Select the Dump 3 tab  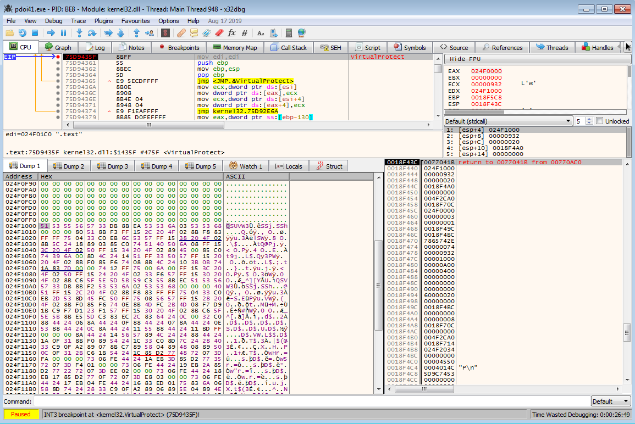[x=113, y=166]
